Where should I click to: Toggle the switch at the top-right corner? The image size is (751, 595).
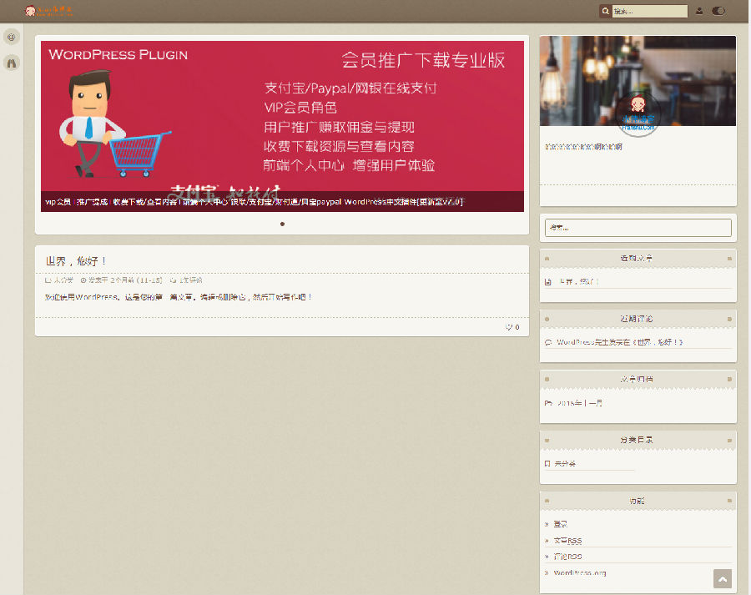718,11
